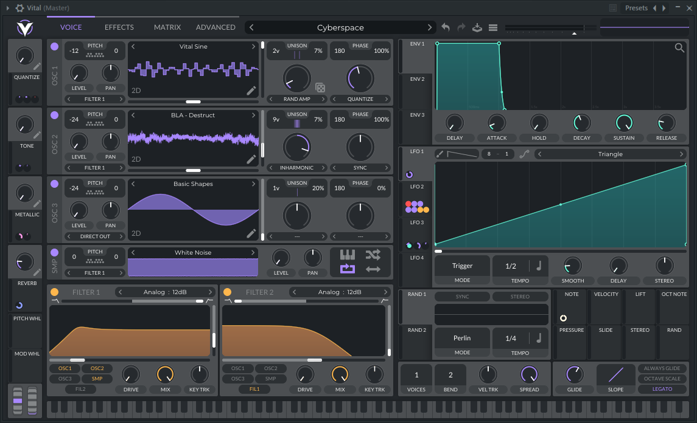This screenshot has width=697, height=423.
Task: Open the Cyberspace preset browser
Action: [x=340, y=27]
